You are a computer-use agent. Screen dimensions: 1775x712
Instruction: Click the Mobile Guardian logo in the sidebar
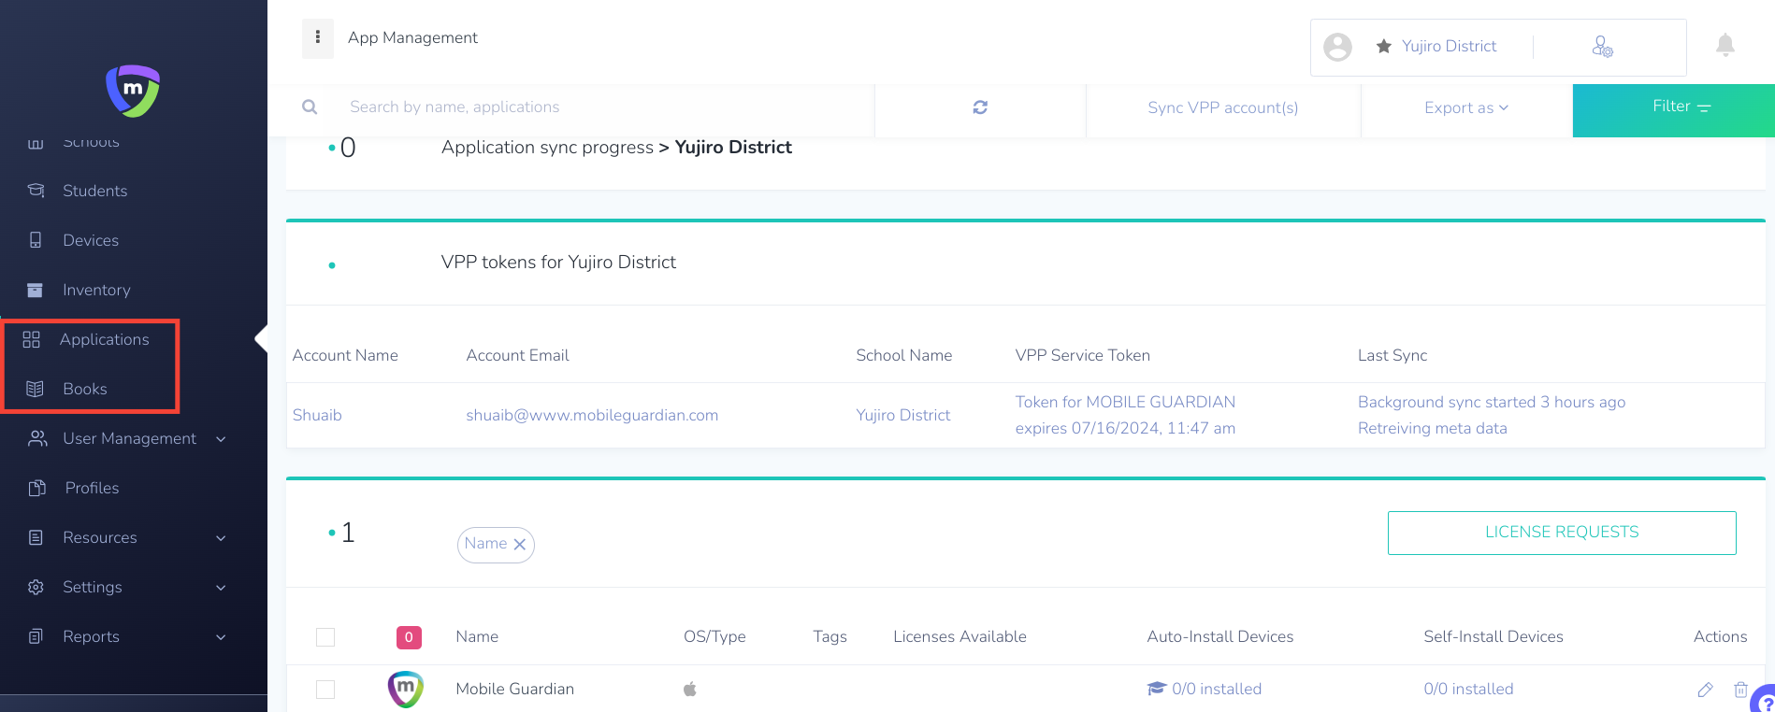[x=133, y=91]
